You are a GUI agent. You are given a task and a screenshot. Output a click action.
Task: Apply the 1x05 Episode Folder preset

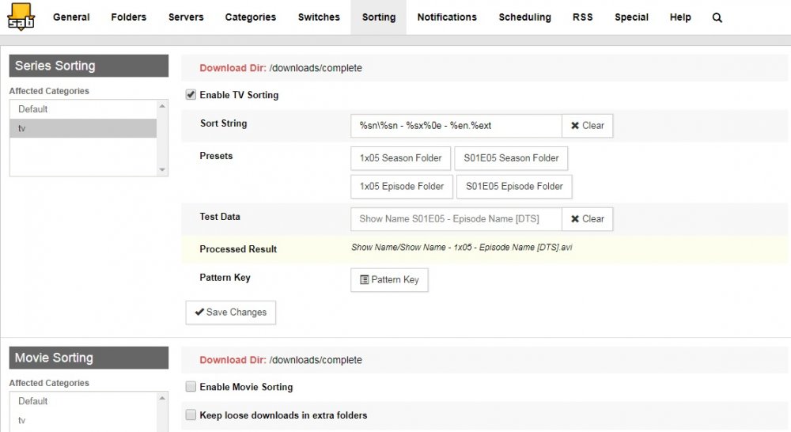402,187
